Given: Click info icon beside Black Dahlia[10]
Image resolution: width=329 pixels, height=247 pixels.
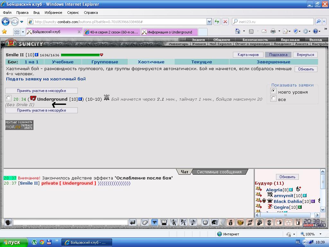Looking at the screenshot, I should (313, 201).
